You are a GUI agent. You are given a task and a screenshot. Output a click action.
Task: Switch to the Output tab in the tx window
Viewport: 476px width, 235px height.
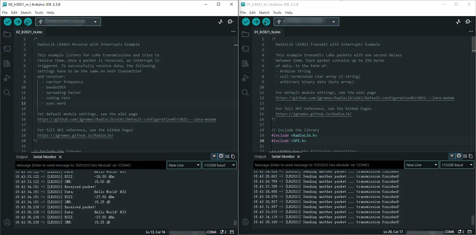[260, 157]
